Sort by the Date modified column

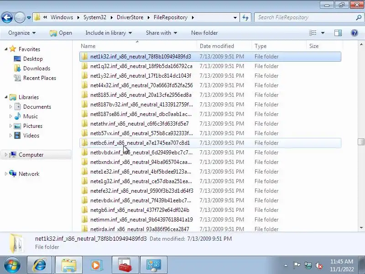pos(224,46)
